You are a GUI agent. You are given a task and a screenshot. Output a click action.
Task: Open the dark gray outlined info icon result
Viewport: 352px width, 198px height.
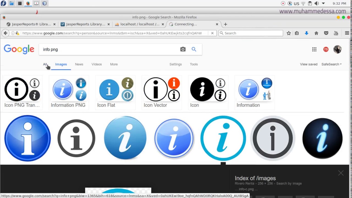tap(76, 138)
